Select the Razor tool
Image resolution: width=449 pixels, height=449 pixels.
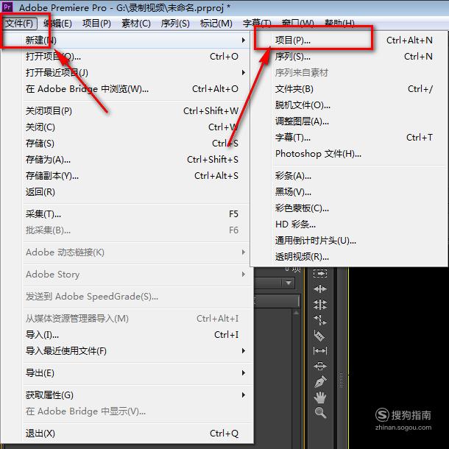[320, 336]
